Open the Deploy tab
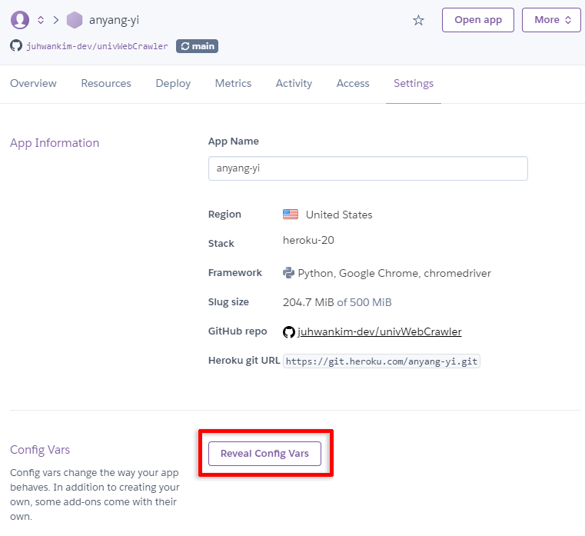 coord(173,84)
